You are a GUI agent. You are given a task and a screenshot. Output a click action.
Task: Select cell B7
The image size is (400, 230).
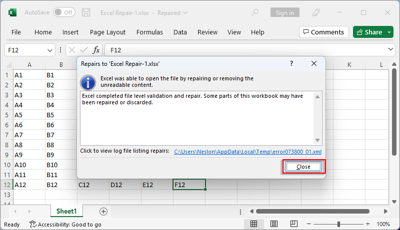[61, 135]
